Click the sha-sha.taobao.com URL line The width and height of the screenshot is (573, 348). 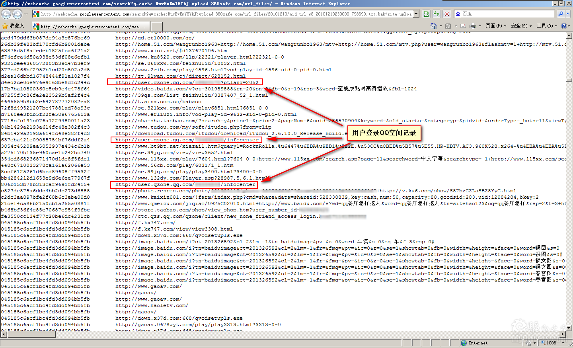(341, 121)
